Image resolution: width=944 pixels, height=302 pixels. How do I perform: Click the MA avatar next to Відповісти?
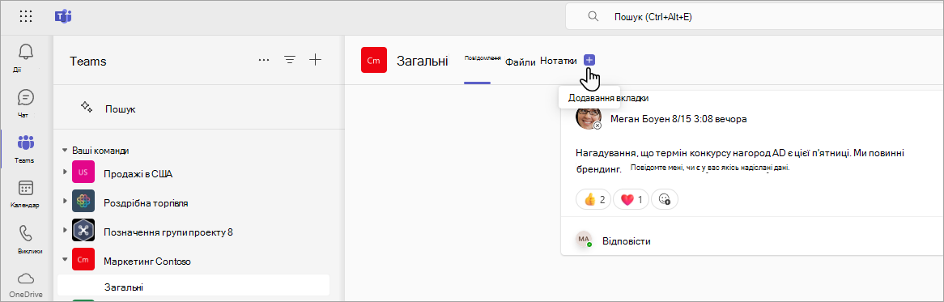584,240
